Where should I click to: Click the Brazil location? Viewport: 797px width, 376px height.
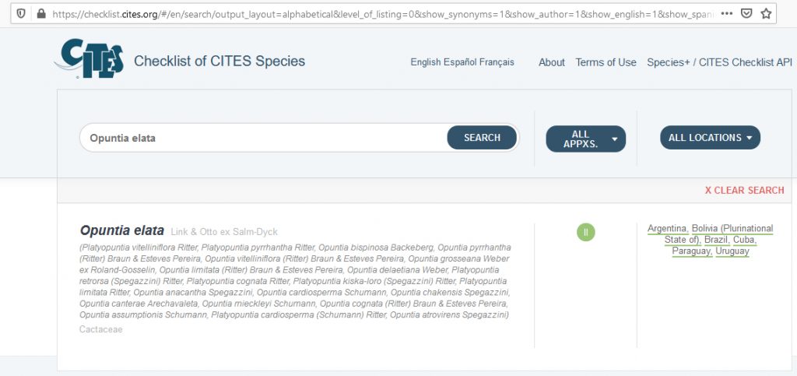coord(717,240)
